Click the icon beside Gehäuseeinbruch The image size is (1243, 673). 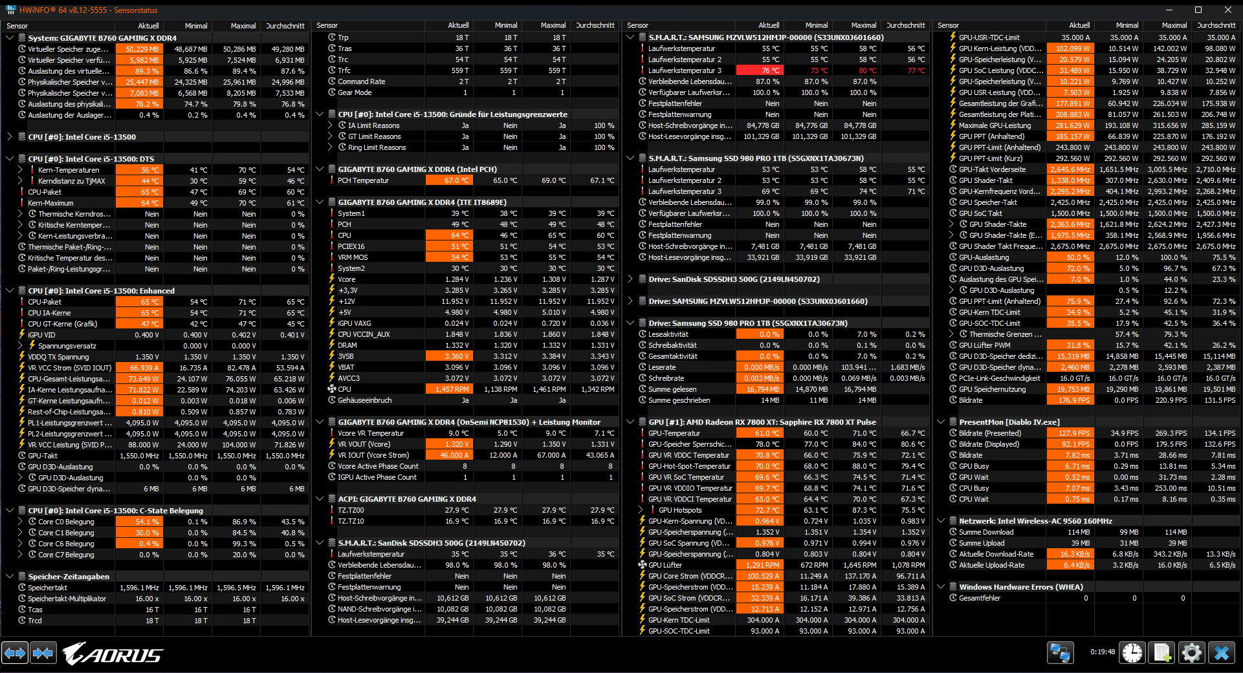tap(332, 400)
